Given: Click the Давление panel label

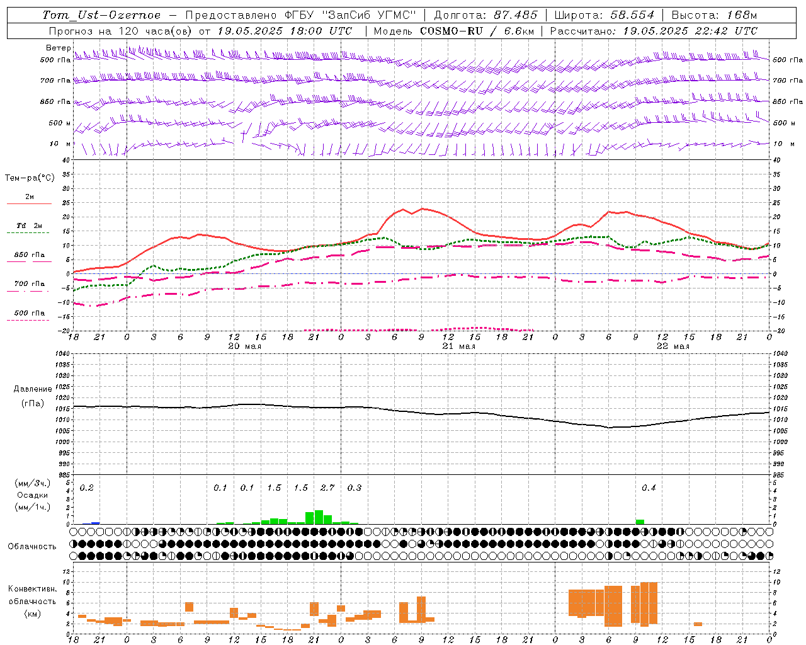Looking at the screenshot, I should [33, 389].
